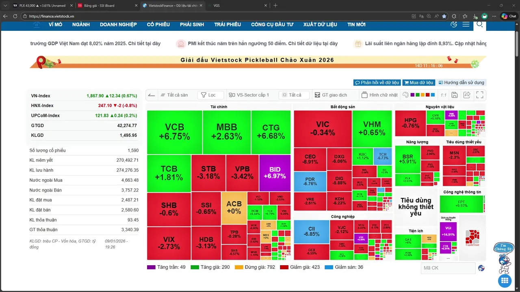Open the Hình chữ nhật layout dropdown
This screenshot has width=520, height=292.
pyautogui.click(x=380, y=95)
